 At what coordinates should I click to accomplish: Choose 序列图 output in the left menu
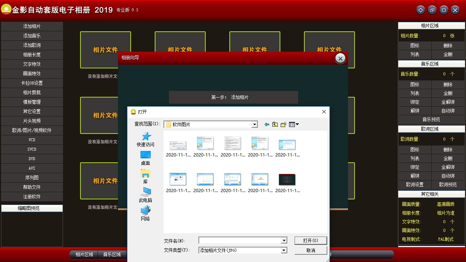coord(32,178)
